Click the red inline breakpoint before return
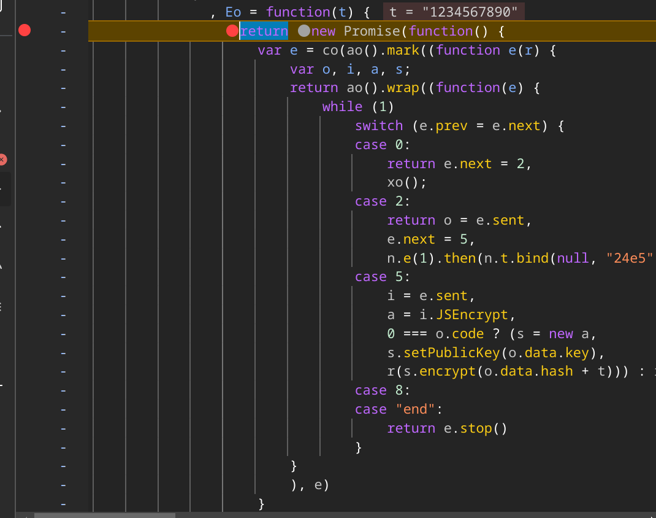This screenshot has height=518, width=656. 232,31
